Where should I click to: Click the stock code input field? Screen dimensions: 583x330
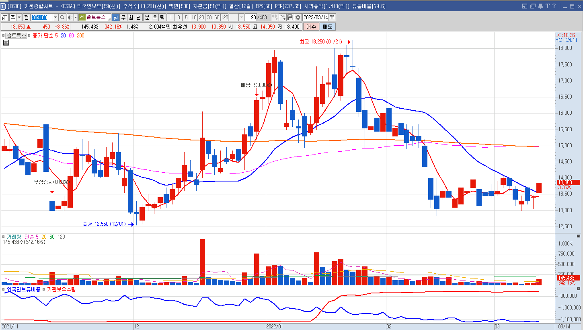click(x=42, y=17)
